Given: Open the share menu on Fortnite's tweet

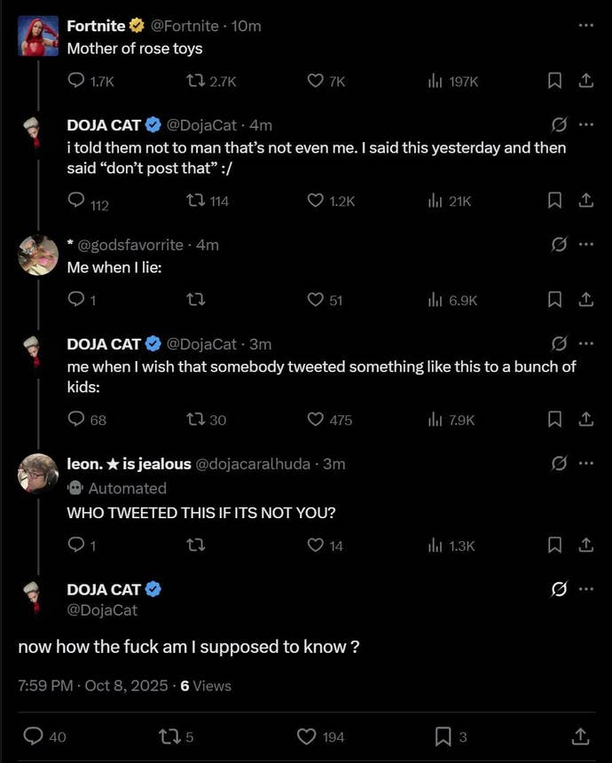Looking at the screenshot, I should [x=585, y=80].
